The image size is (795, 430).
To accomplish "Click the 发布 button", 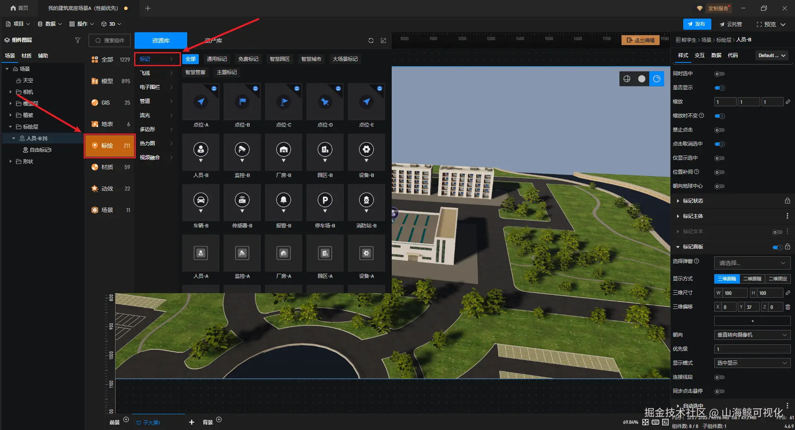I will pyautogui.click(x=697, y=24).
